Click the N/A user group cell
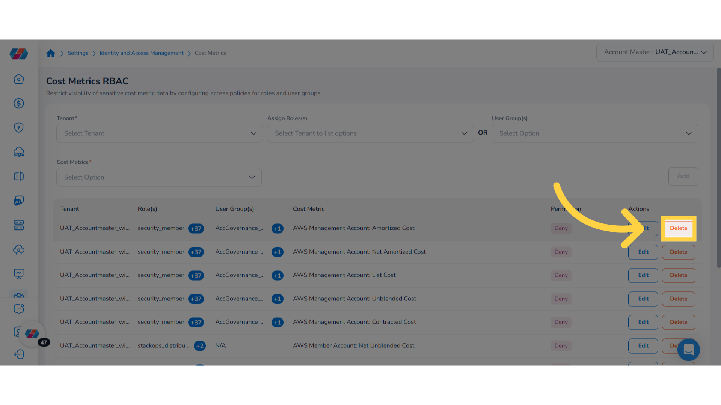 (220, 346)
